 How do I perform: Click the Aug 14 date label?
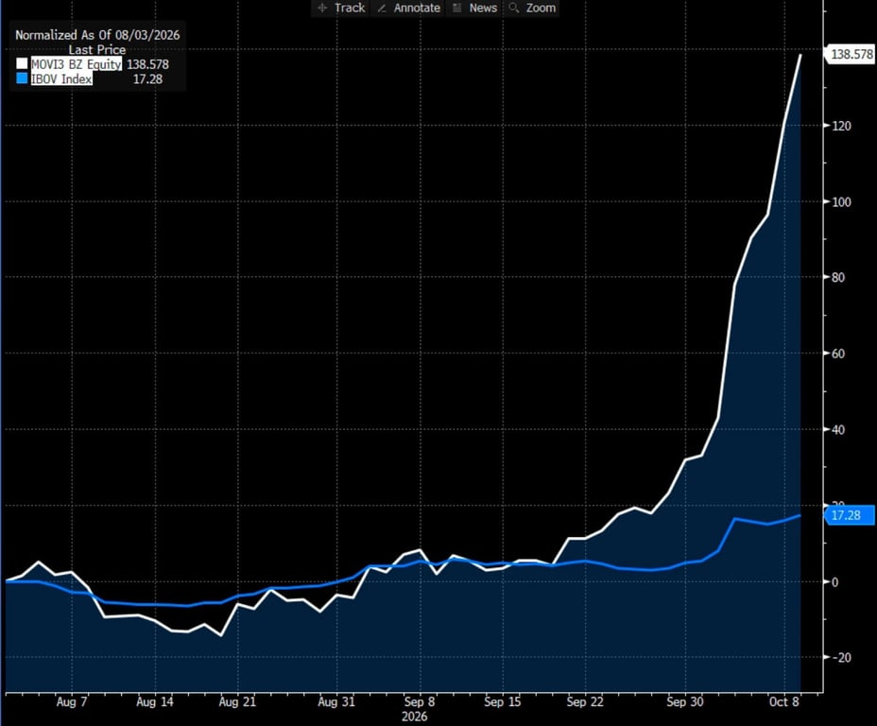pyautogui.click(x=155, y=702)
